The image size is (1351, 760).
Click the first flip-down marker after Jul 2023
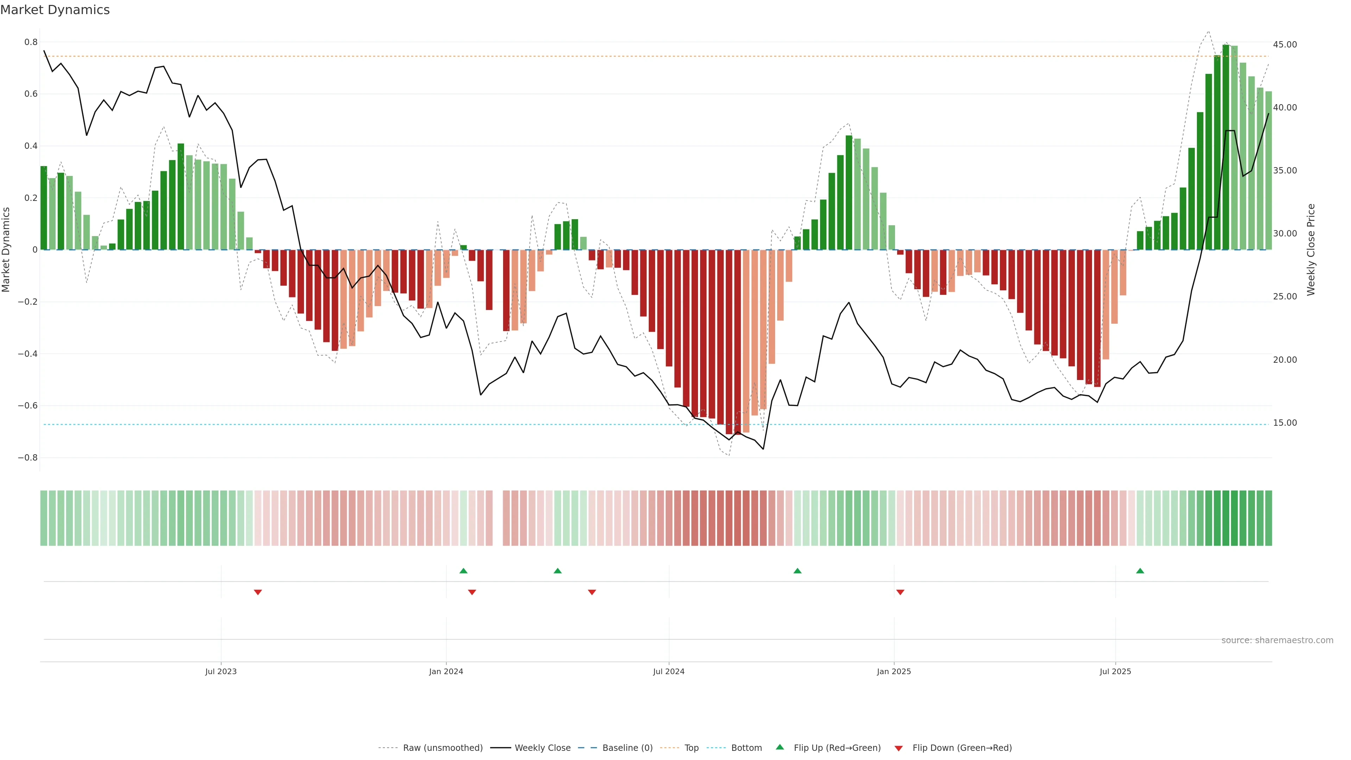coord(258,592)
